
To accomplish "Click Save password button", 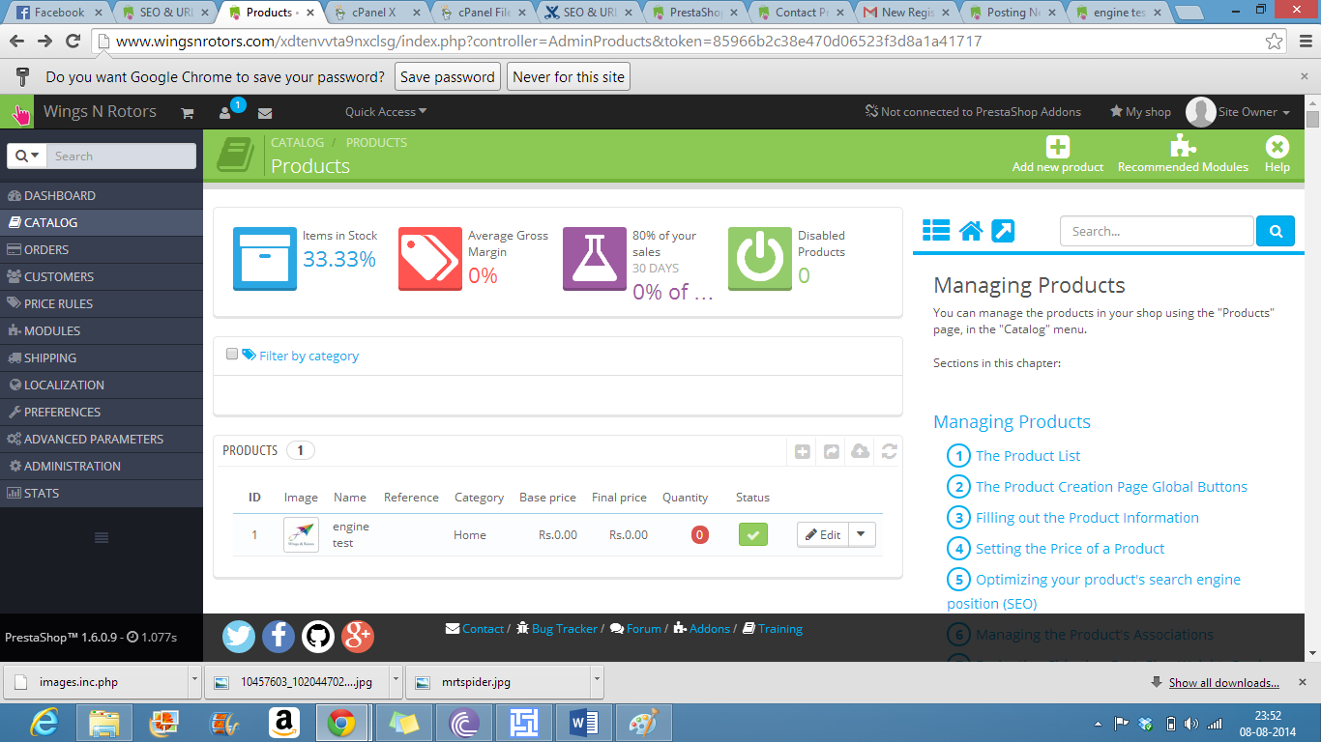I will 447,77.
